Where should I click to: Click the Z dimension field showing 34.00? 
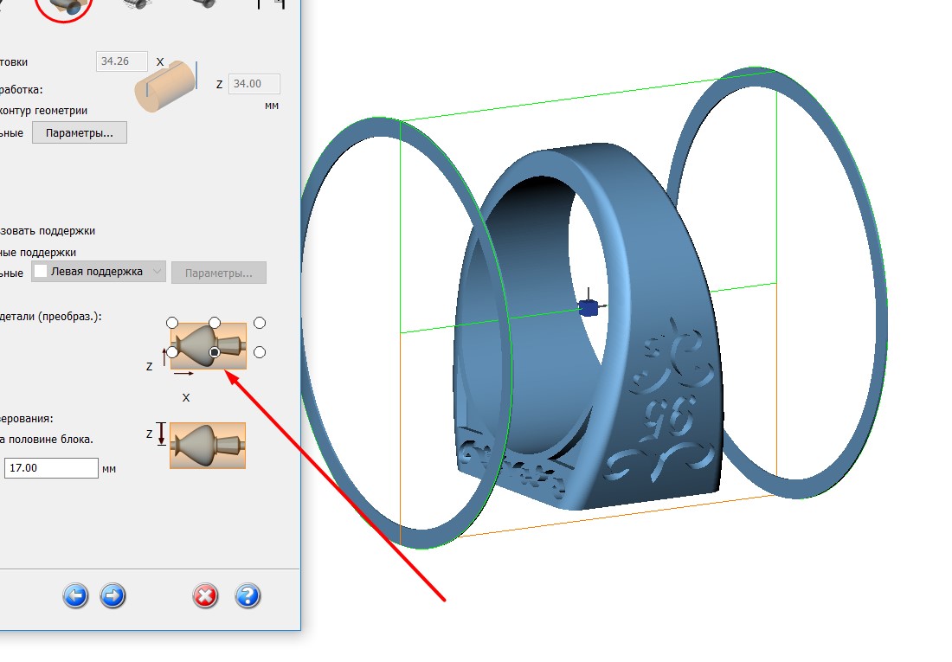pos(254,84)
